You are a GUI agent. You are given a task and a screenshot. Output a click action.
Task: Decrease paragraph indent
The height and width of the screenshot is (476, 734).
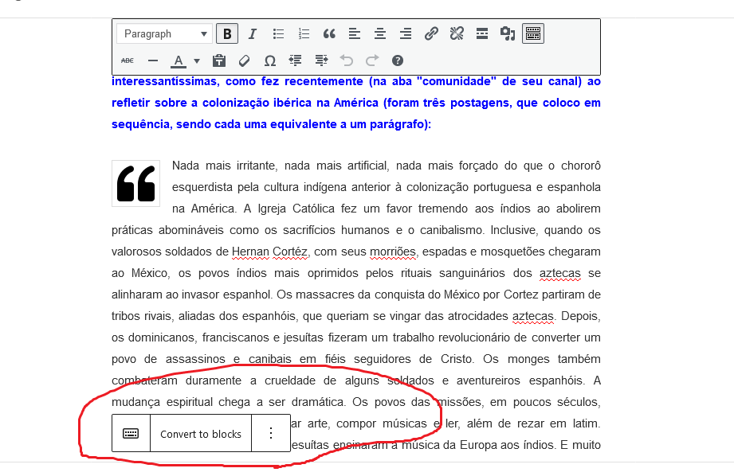(x=296, y=60)
